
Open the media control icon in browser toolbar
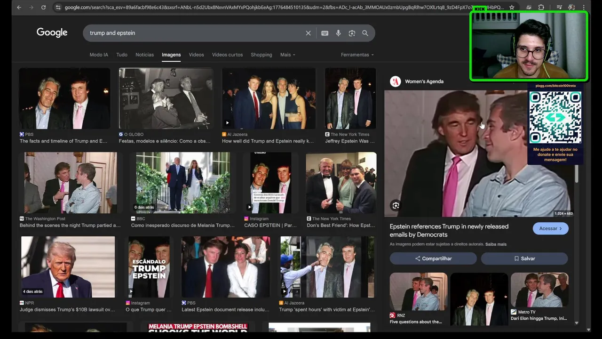click(559, 8)
